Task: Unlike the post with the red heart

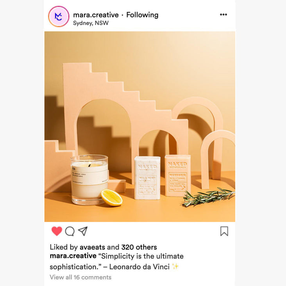Action: coord(57,231)
